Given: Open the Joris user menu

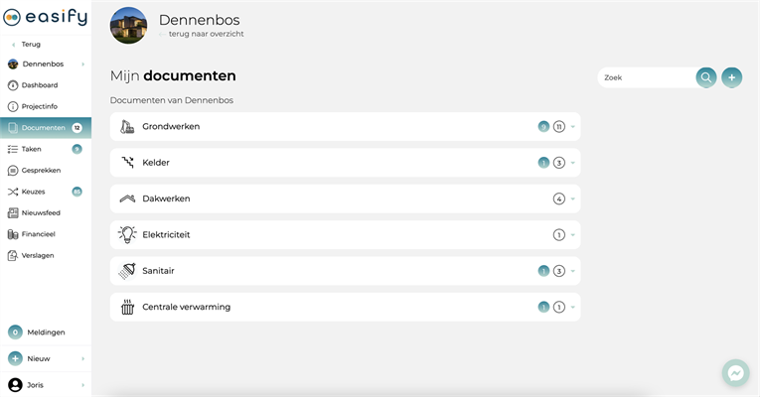Looking at the screenshot, I should (x=45, y=385).
